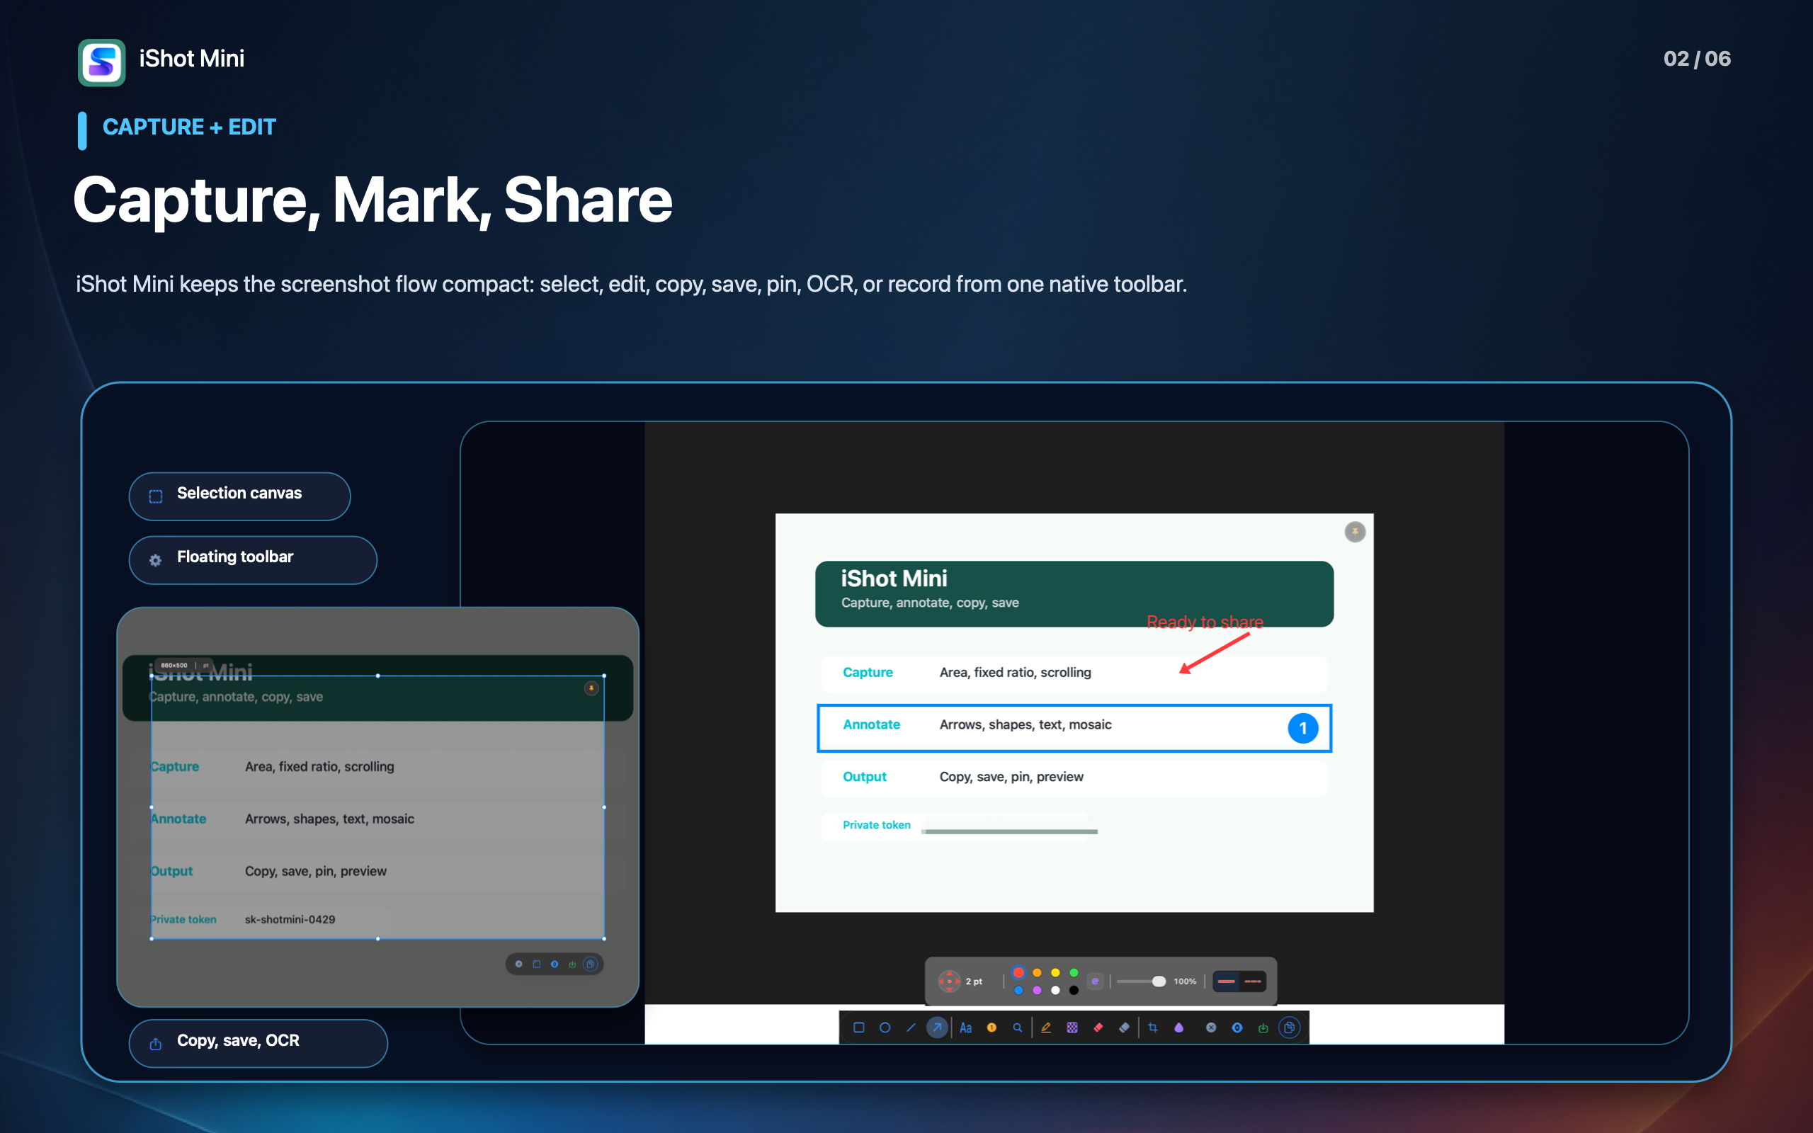Select the ellipse shape tool
This screenshot has height=1133, width=1813.
pos(885,1027)
